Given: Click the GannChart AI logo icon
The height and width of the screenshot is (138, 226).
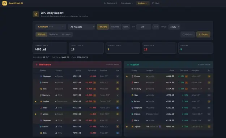Looking at the screenshot, I should point(4,3).
